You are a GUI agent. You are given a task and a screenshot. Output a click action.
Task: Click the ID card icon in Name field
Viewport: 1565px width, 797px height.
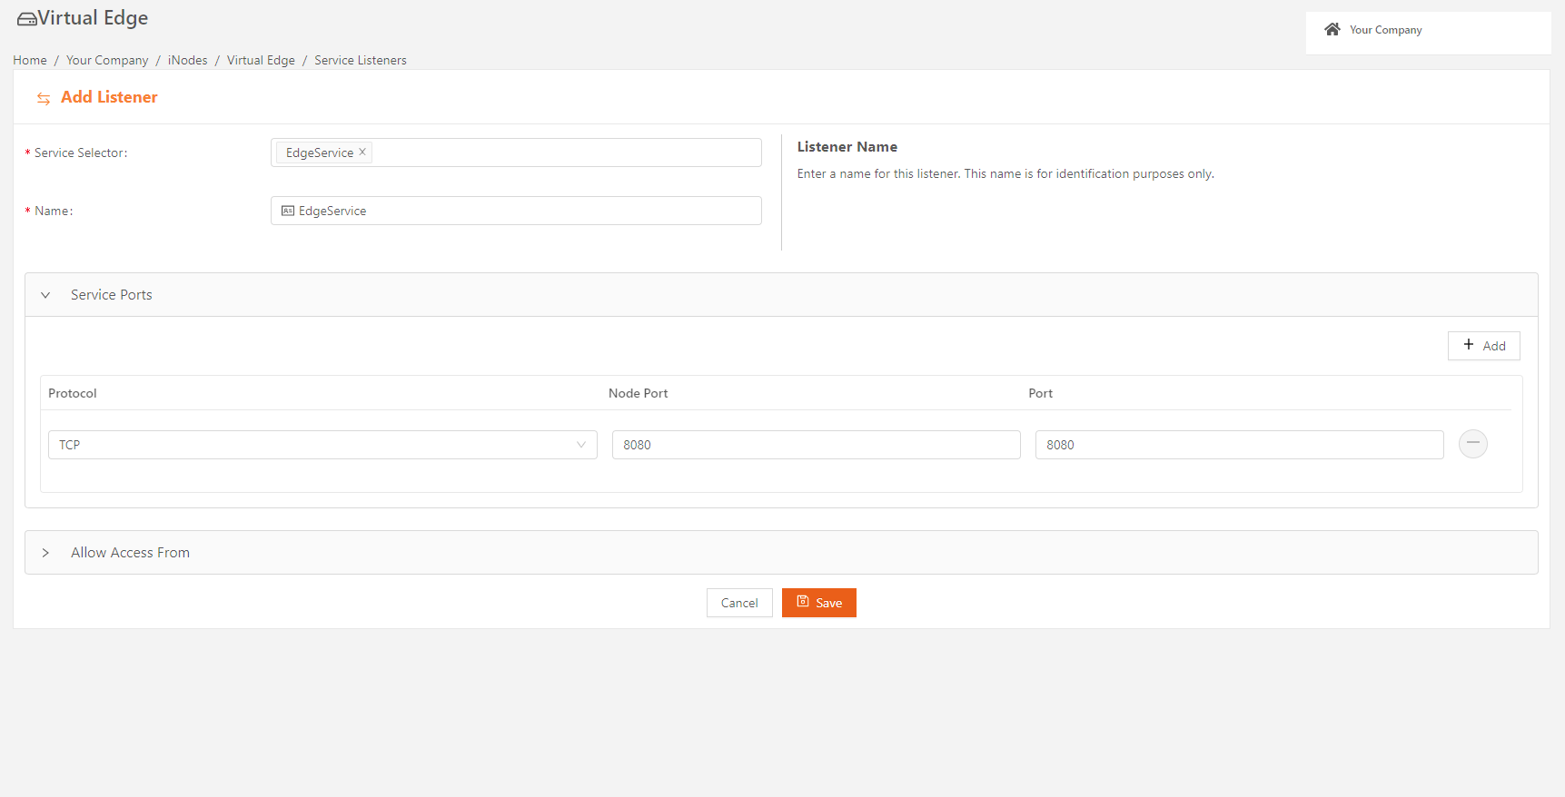coord(288,211)
